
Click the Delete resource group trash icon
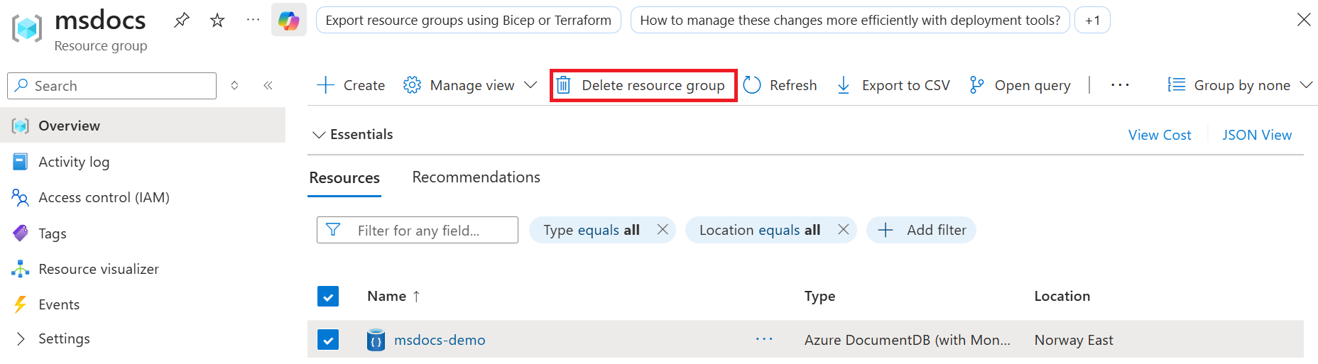[x=563, y=85]
